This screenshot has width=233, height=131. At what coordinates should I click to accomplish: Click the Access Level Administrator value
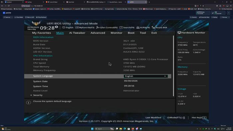pos(131,91)
